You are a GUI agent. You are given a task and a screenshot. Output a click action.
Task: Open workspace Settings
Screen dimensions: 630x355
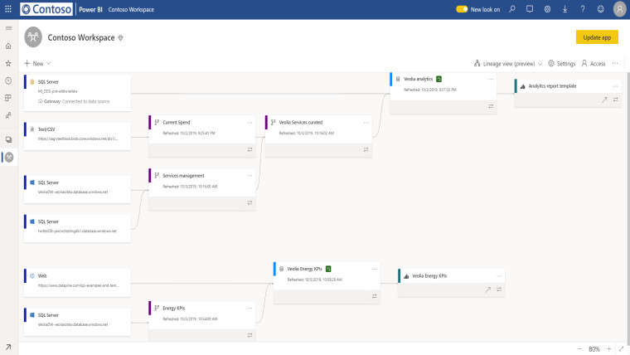click(562, 64)
